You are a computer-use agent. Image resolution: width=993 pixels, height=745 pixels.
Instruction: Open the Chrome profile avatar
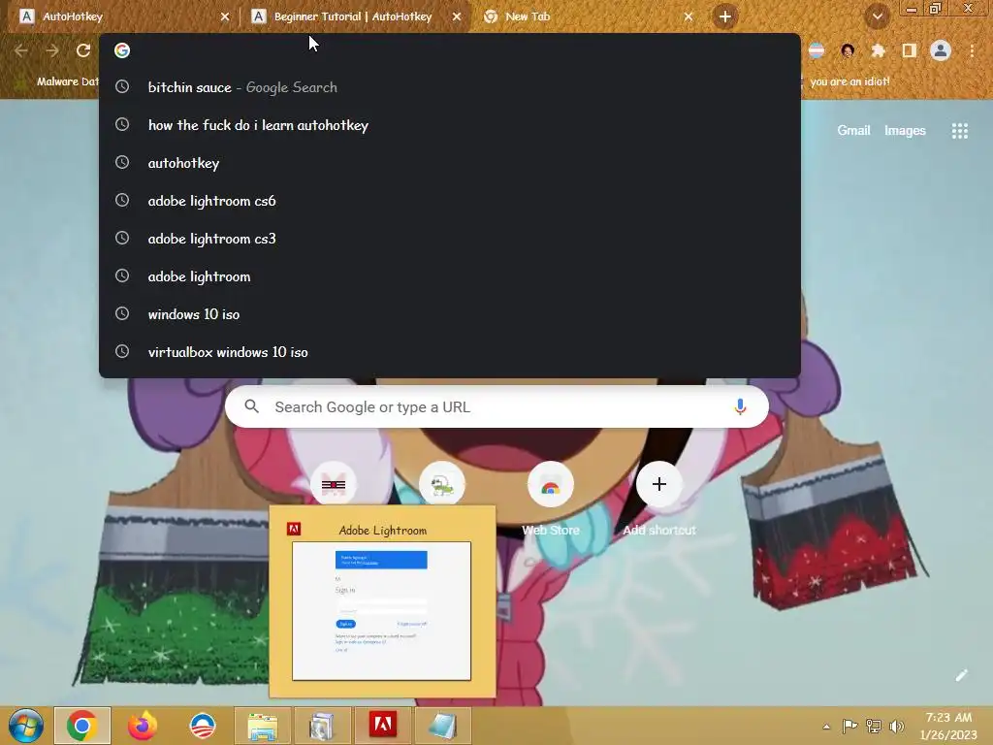coord(941,50)
